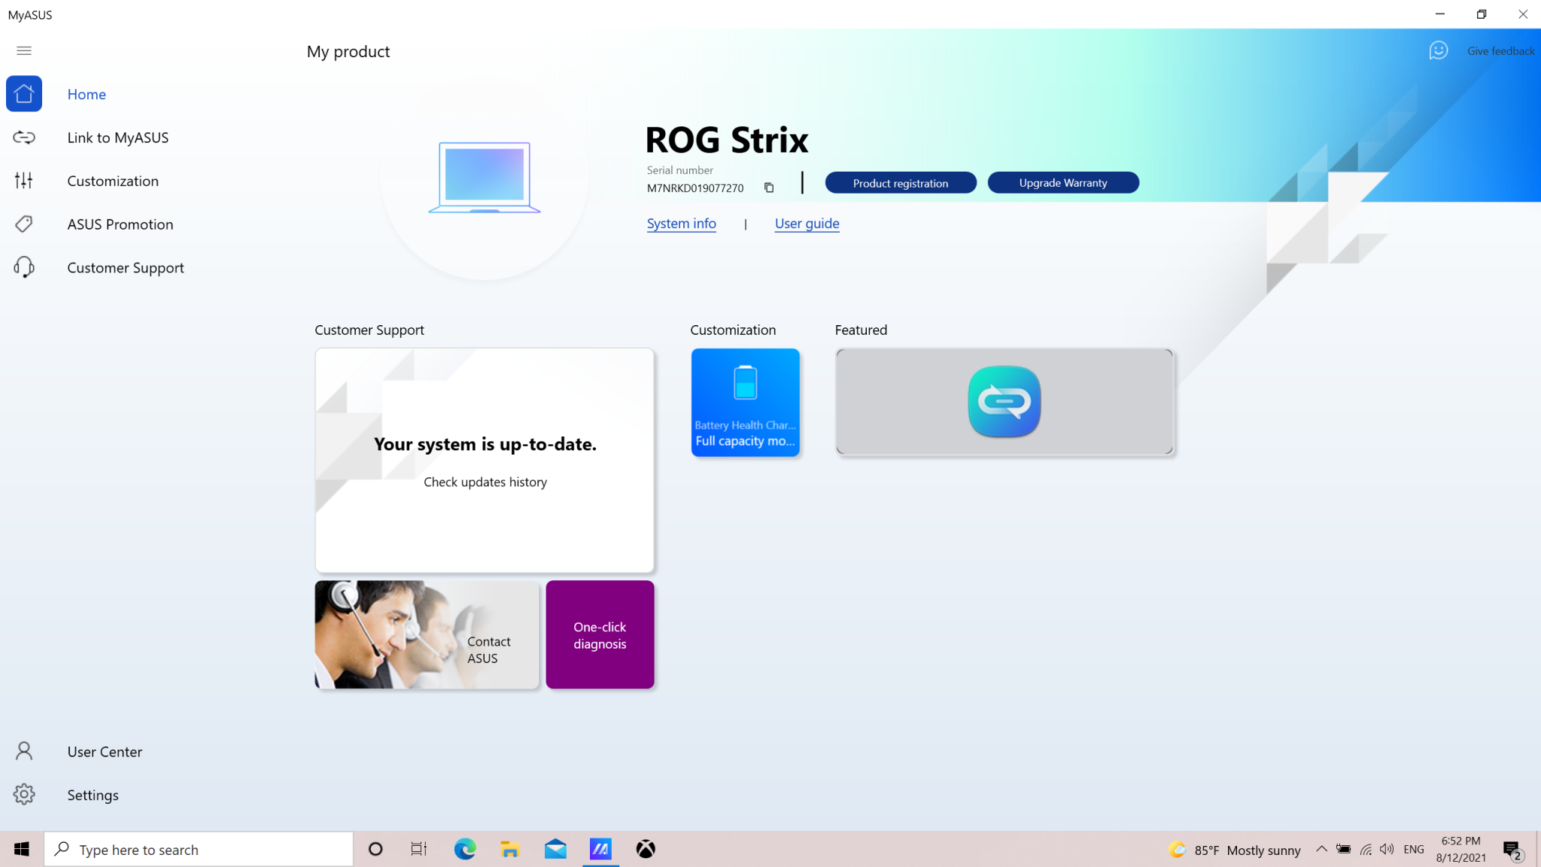Click the feedback smiley face icon

pos(1439,50)
